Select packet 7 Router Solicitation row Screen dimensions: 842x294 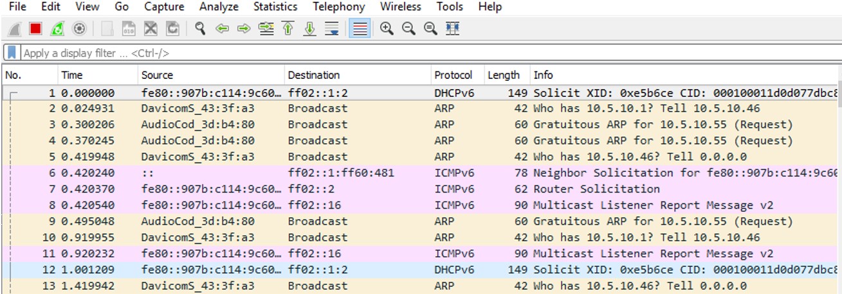click(419, 189)
